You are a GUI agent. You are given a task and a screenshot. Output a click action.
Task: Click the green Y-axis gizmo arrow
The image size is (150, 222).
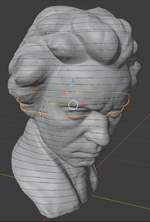pyautogui.click(x=51, y=104)
